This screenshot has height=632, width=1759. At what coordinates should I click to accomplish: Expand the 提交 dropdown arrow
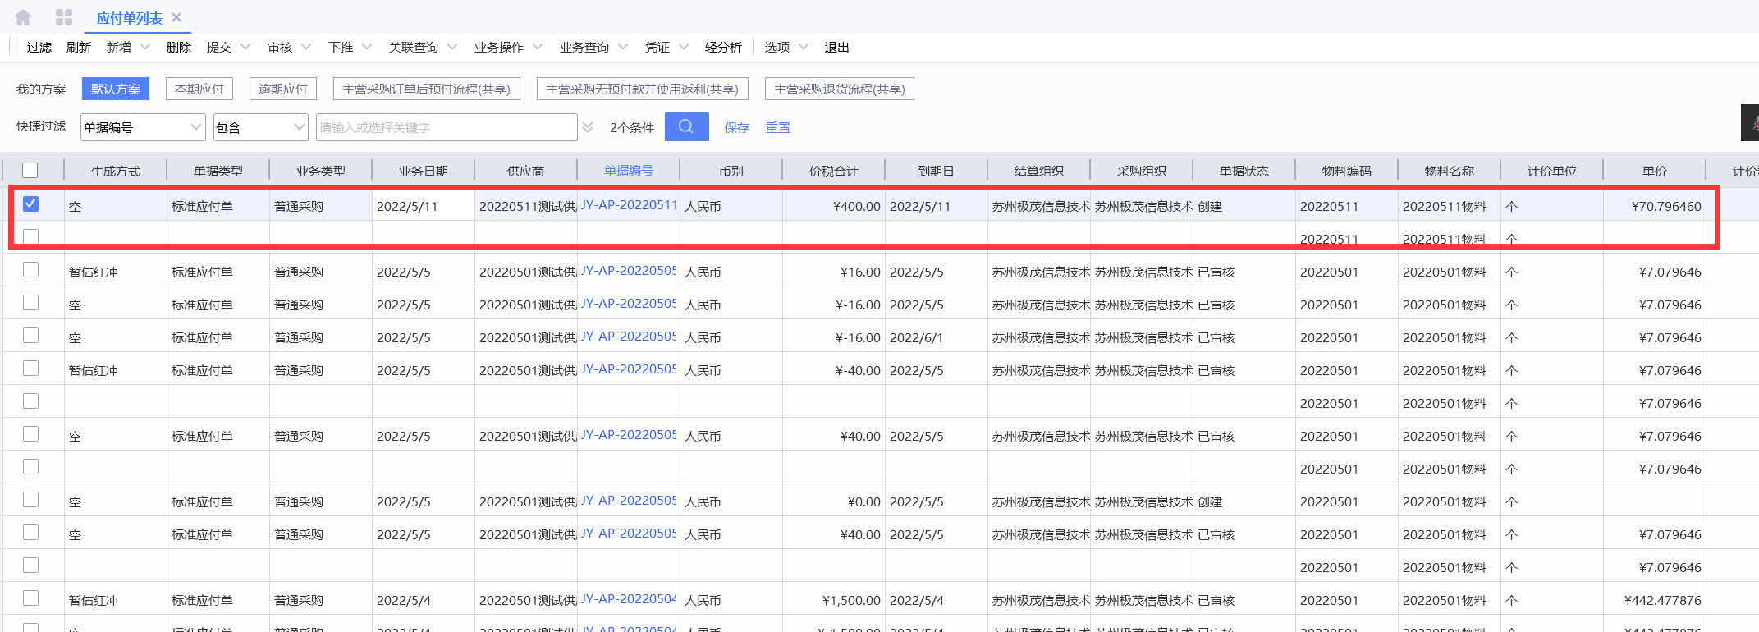pos(245,47)
